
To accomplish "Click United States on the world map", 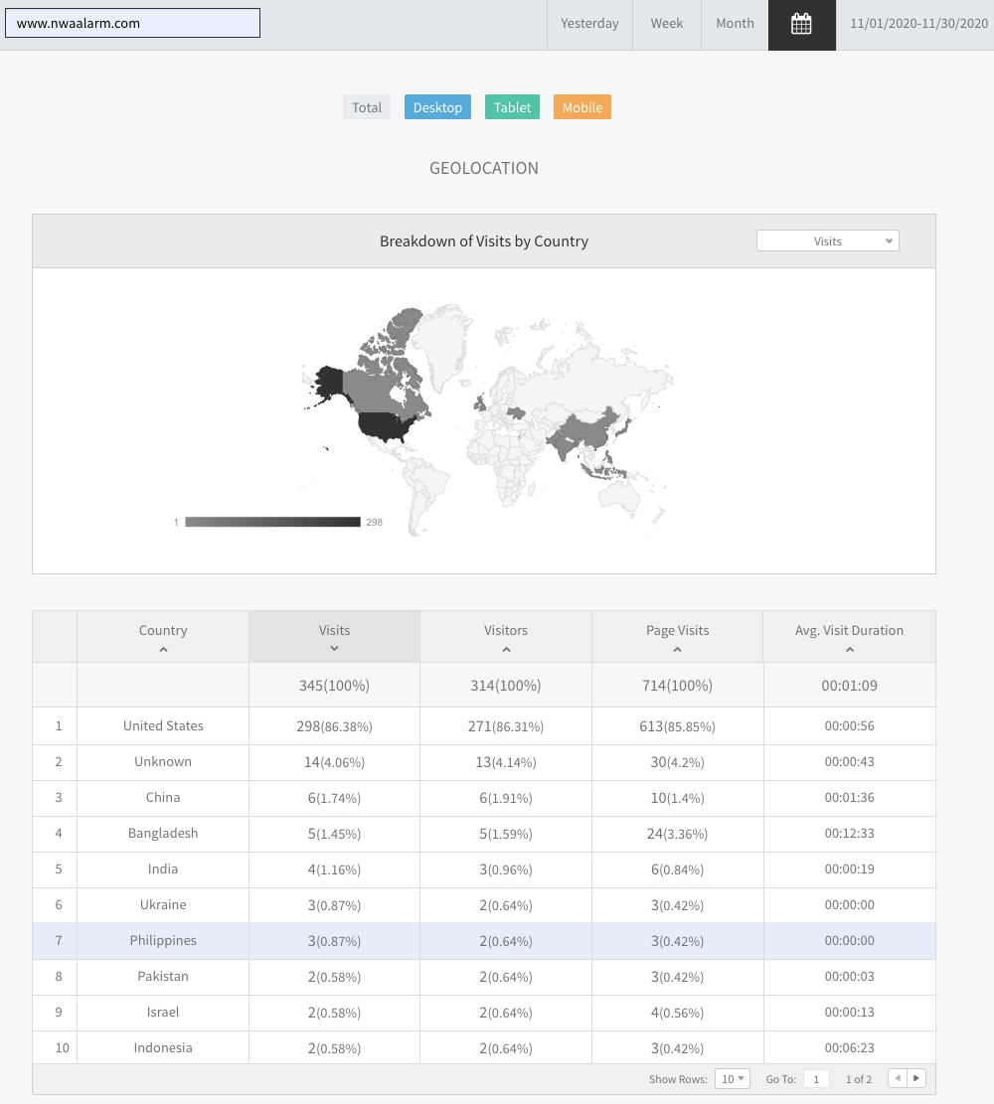I will click(x=384, y=426).
